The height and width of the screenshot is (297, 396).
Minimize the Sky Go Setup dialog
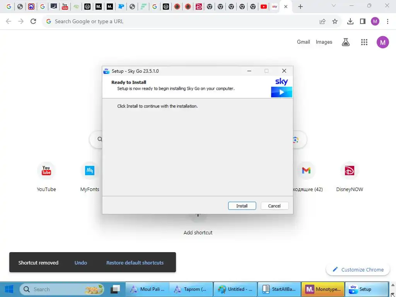tap(249, 71)
